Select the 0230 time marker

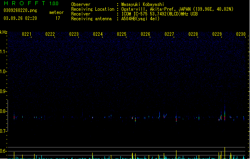241,34
